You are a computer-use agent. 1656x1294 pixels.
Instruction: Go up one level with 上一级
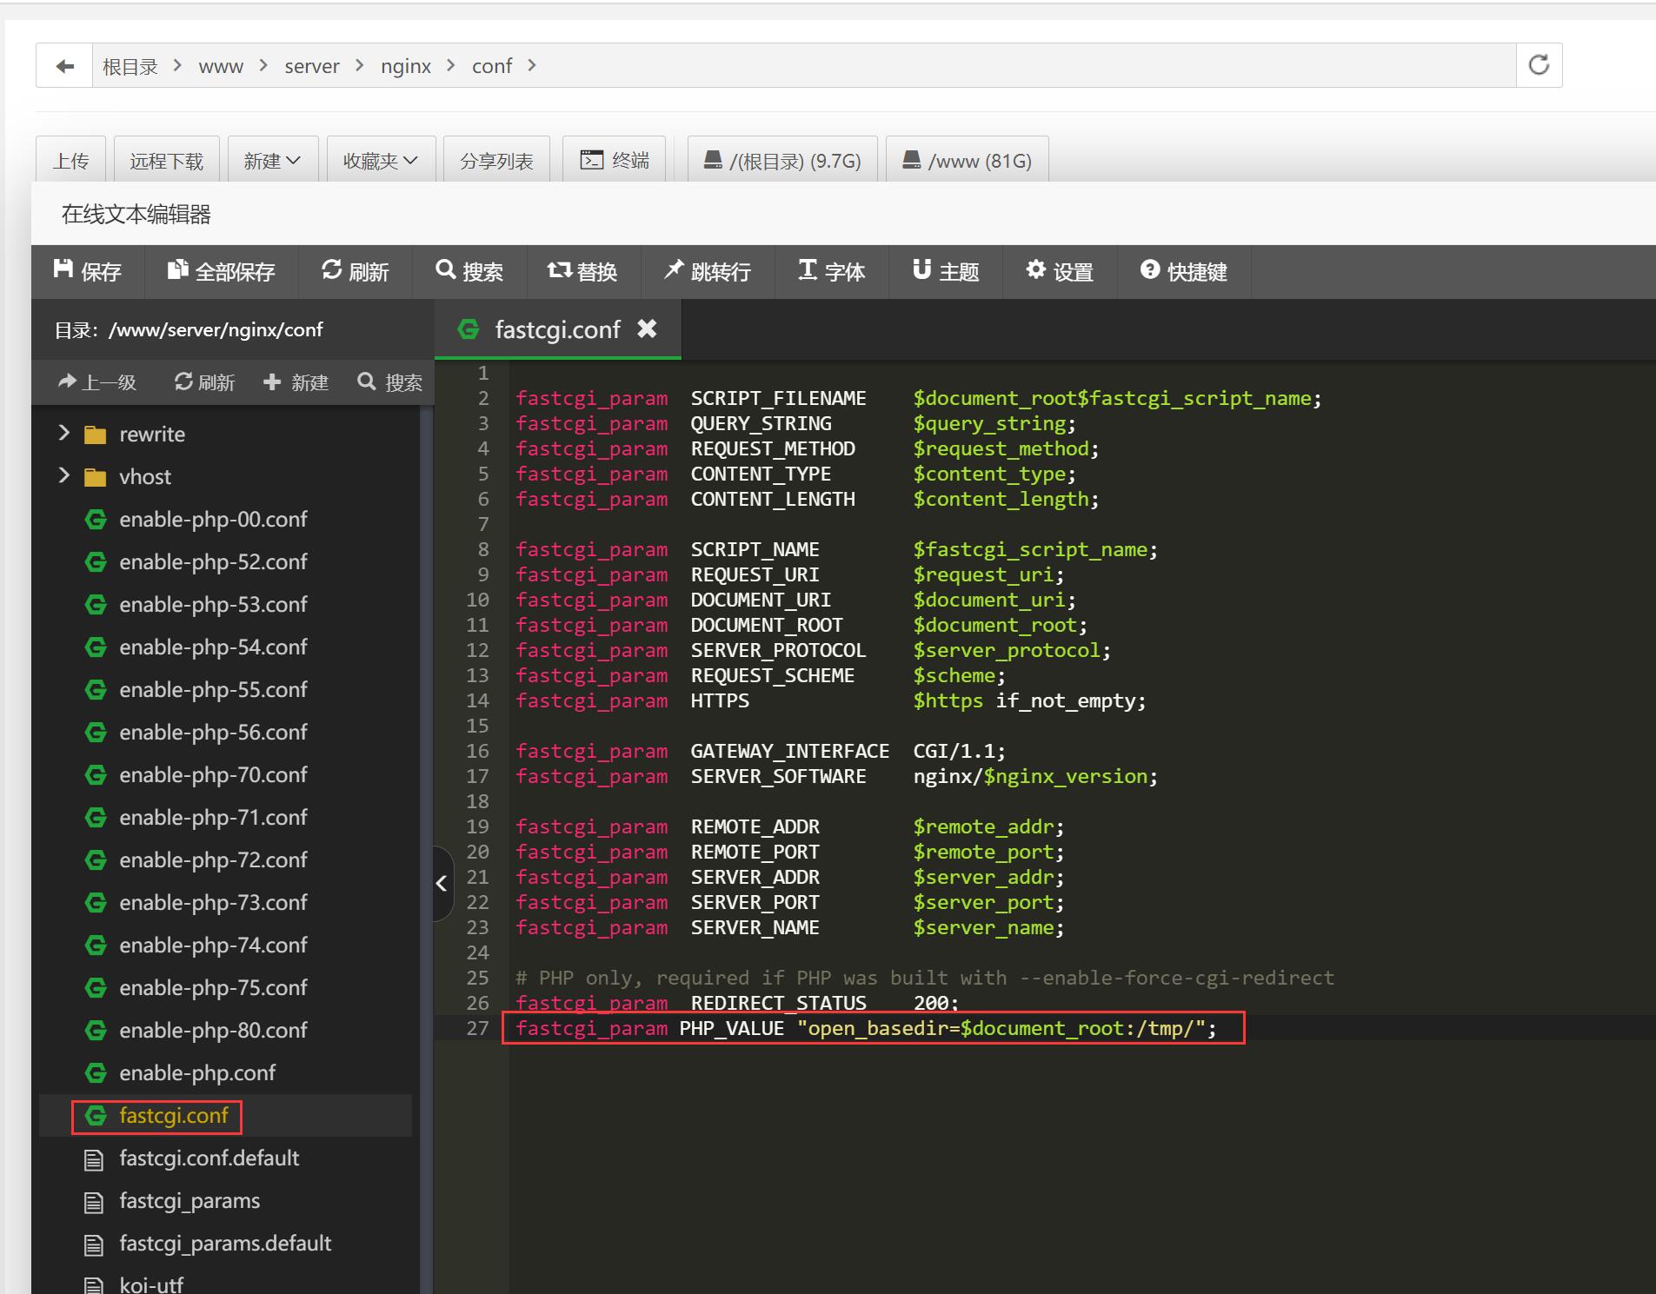97,382
